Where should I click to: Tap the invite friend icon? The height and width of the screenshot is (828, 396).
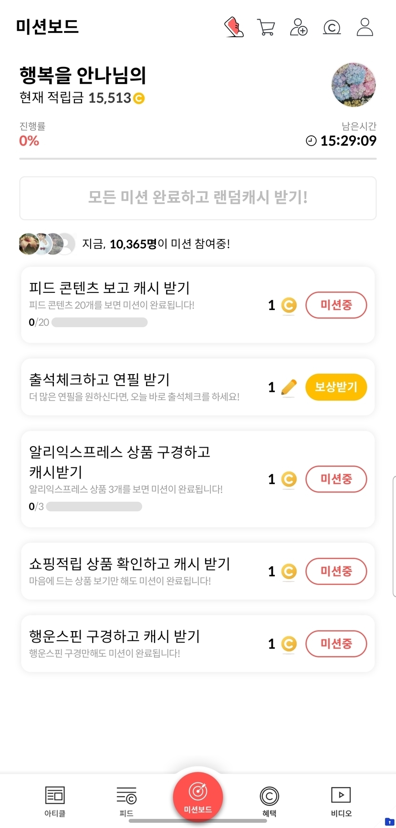tap(299, 27)
